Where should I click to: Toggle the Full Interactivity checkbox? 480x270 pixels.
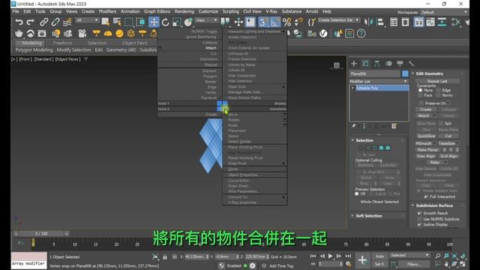coord(426,196)
